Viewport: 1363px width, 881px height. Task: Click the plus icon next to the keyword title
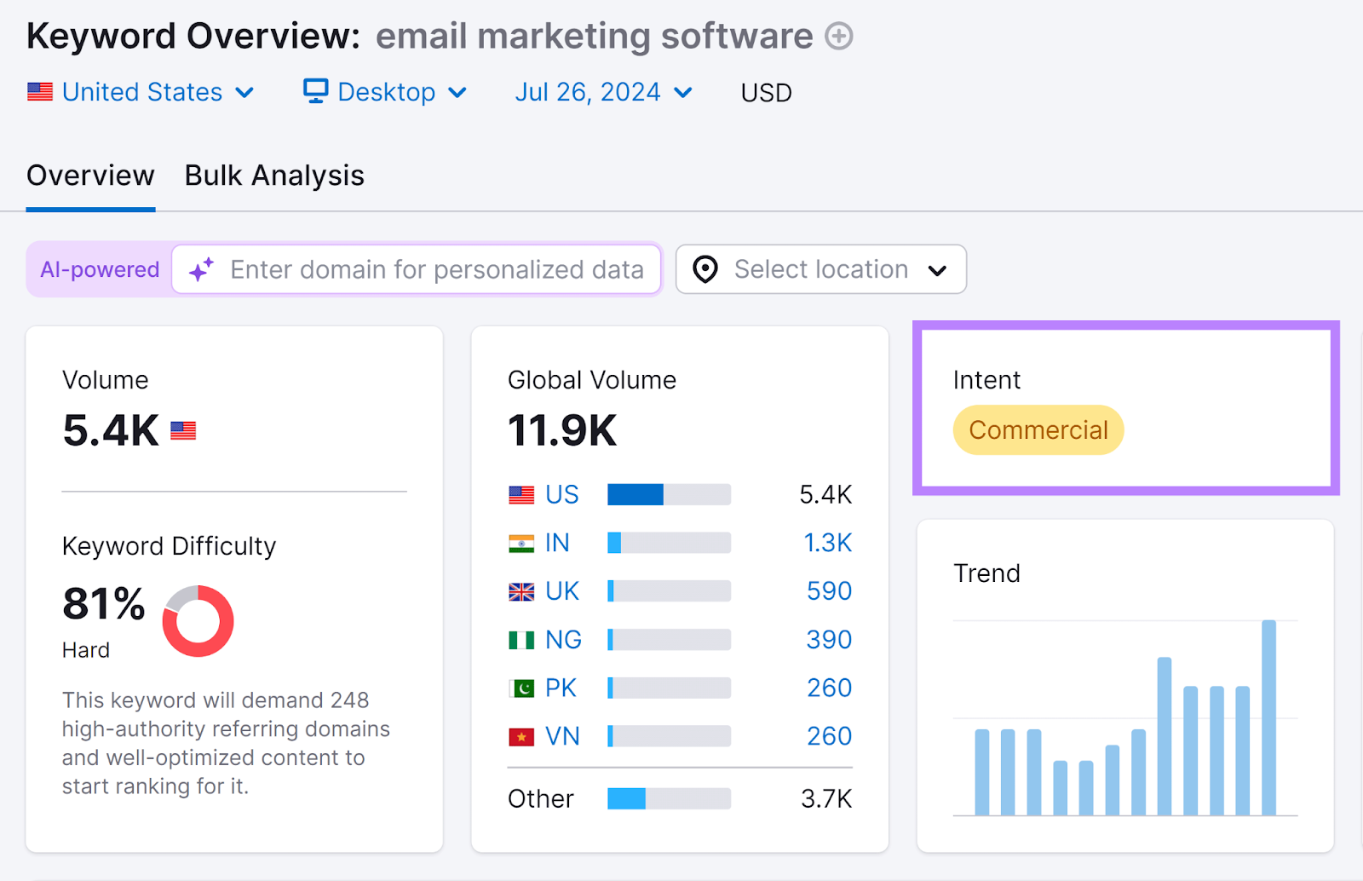[838, 36]
